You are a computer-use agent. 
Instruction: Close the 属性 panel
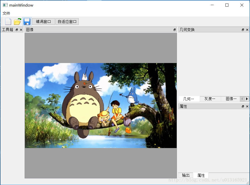pos(247,107)
